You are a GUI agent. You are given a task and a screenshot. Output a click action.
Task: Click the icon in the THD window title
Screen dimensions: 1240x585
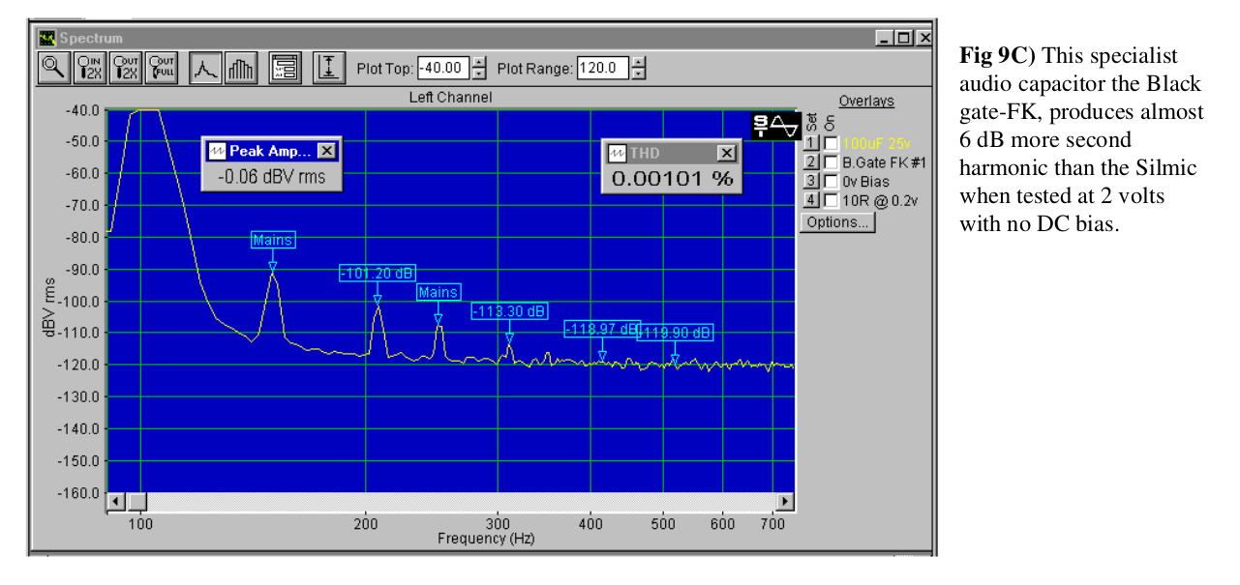[617, 153]
